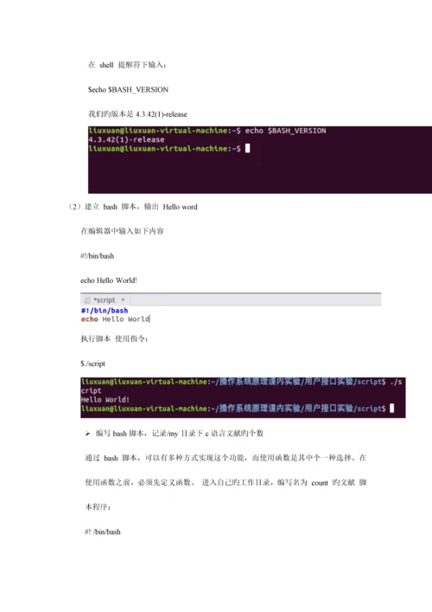Click the wrapped 'cript' line in the second terminal
This screenshot has height=612, width=432.
(92, 390)
